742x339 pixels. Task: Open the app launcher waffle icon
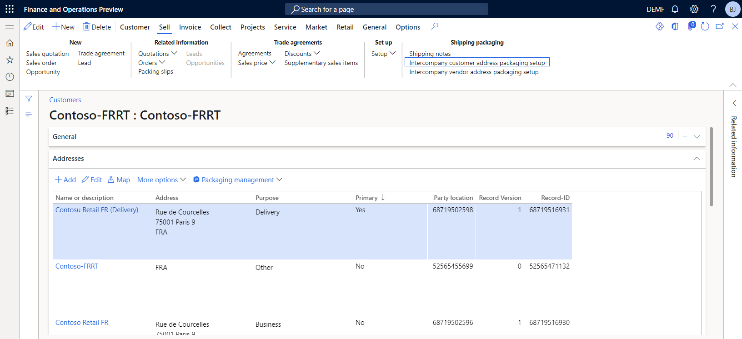click(x=10, y=9)
